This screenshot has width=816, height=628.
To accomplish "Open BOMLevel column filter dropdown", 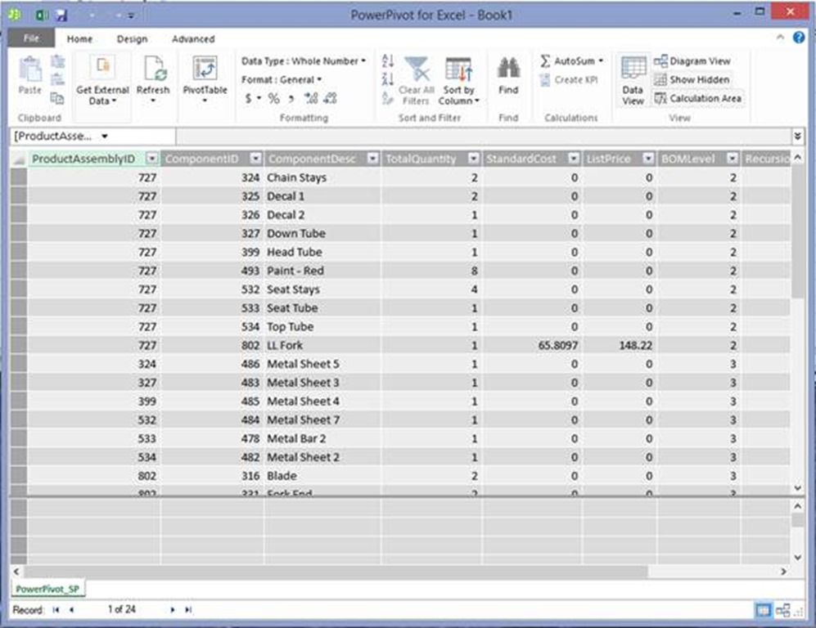I will coord(733,159).
